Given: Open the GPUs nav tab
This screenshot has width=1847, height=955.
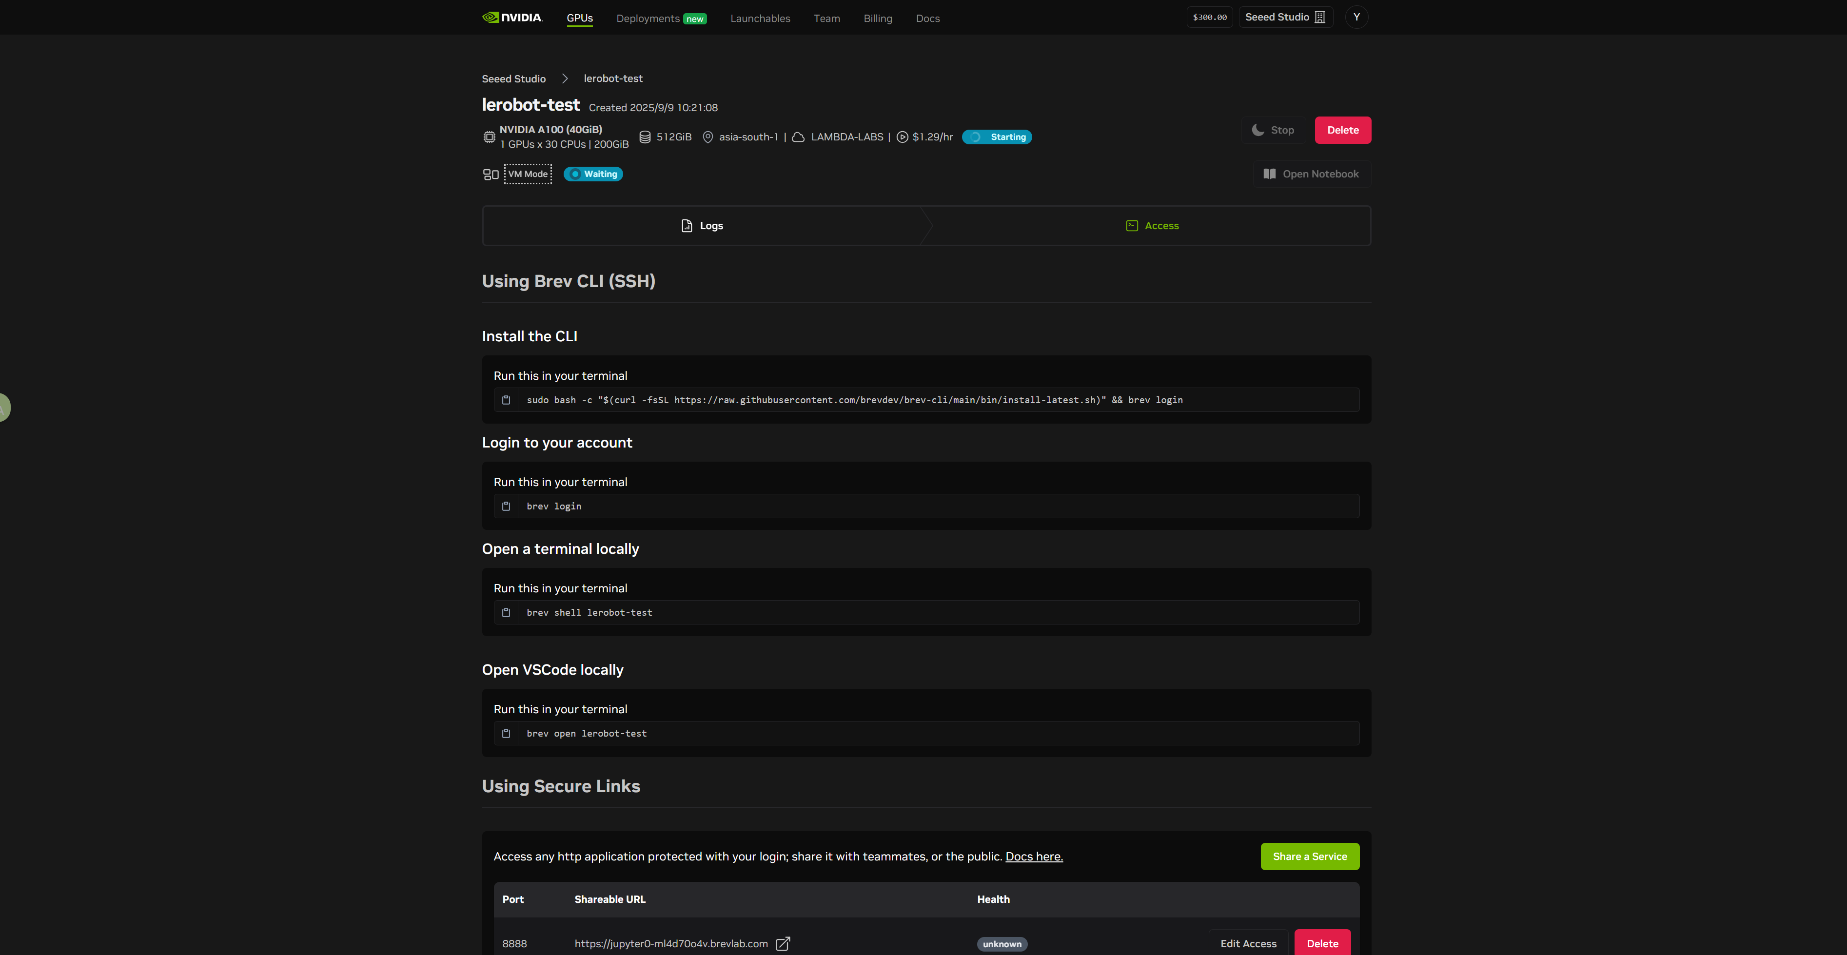Looking at the screenshot, I should tap(579, 18).
